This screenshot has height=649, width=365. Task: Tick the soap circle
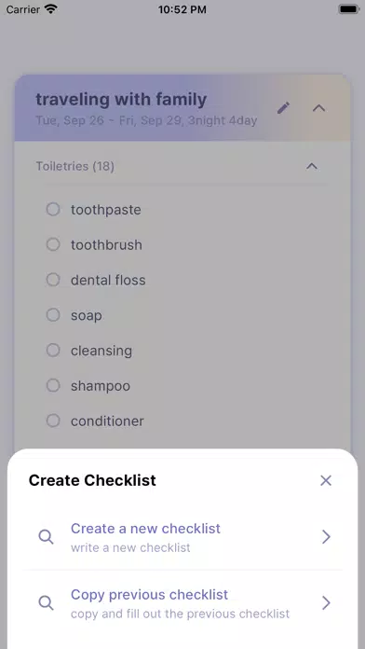[x=53, y=315]
